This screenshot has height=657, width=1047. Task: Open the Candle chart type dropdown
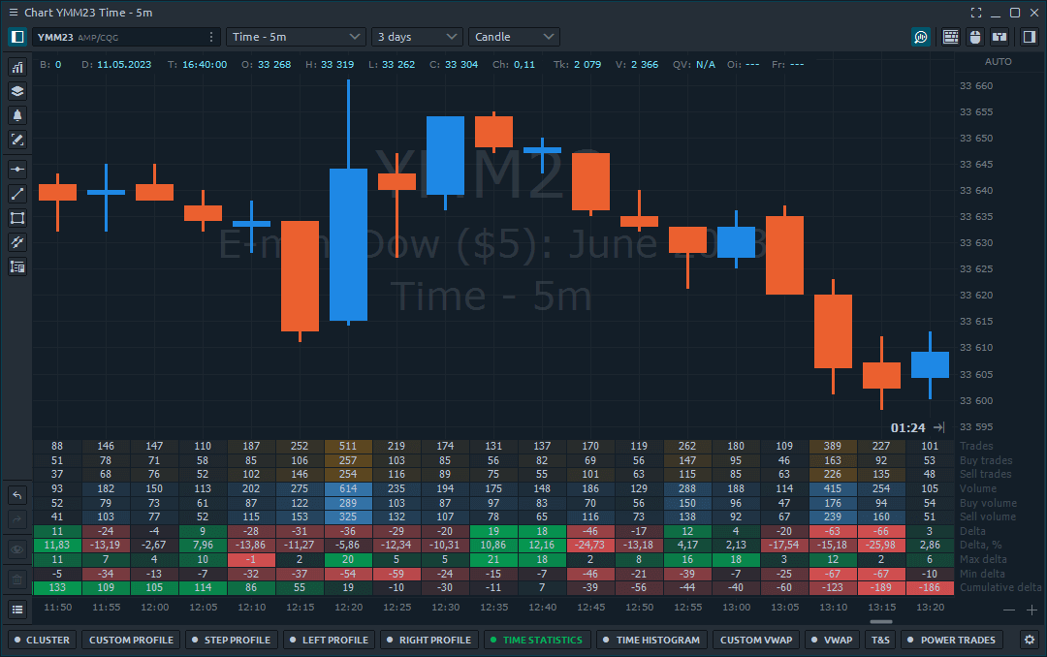[x=516, y=36]
